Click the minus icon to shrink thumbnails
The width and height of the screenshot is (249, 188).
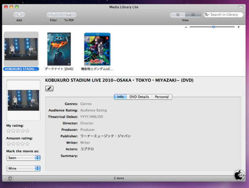tap(186, 27)
